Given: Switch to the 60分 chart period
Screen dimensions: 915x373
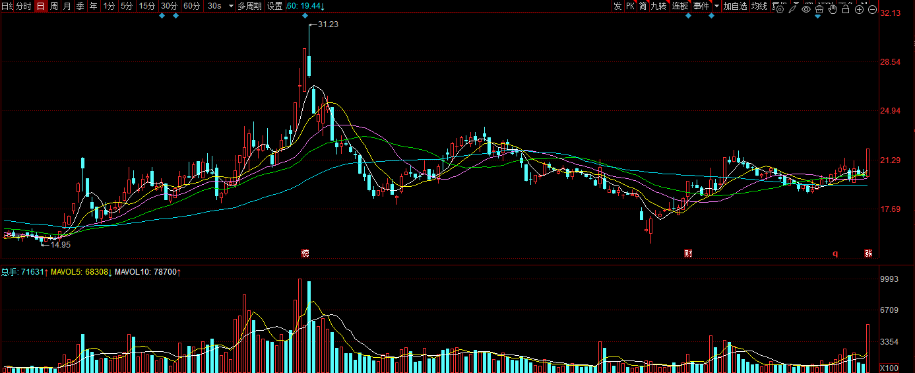Looking at the screenshot, I should (192, 6).
